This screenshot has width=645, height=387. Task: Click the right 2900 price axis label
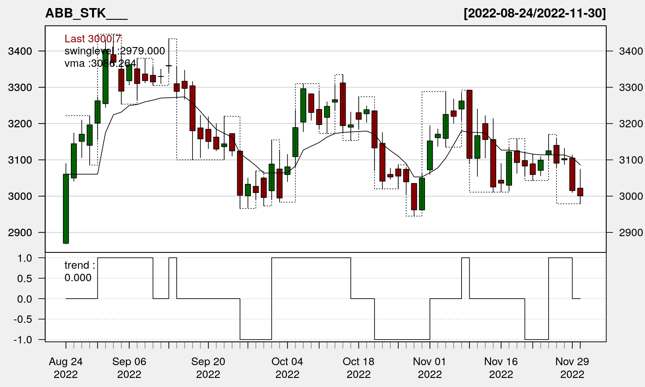pyautogui.click(x=631, y=232)
